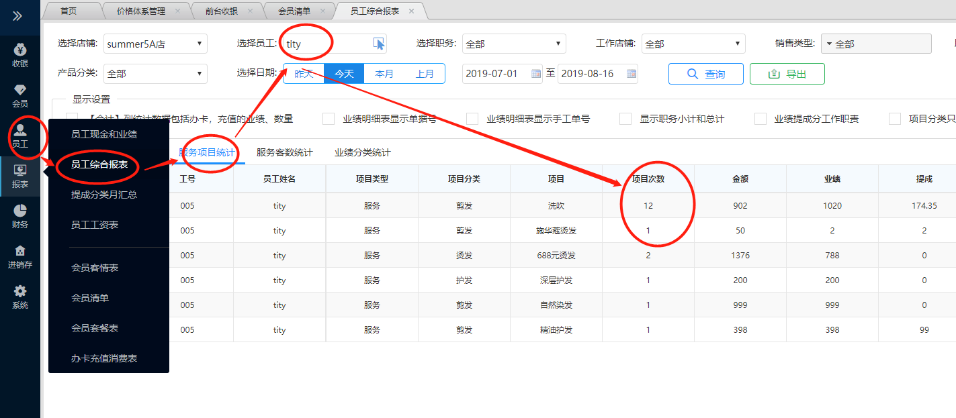956x418 pixels.
Task: Enable 显示职务小计和总计 checkbox
Action: click(625, 119)
